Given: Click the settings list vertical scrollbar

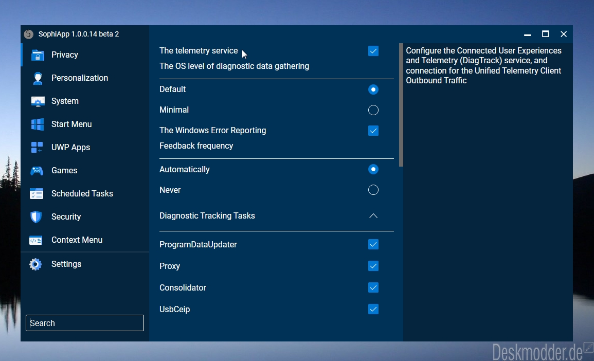Looking at the screenshot, I should (401, 105).
